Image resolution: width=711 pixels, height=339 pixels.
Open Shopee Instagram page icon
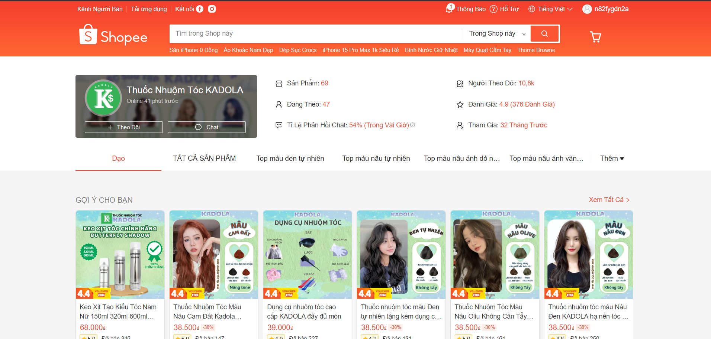(x=212, y=9)
